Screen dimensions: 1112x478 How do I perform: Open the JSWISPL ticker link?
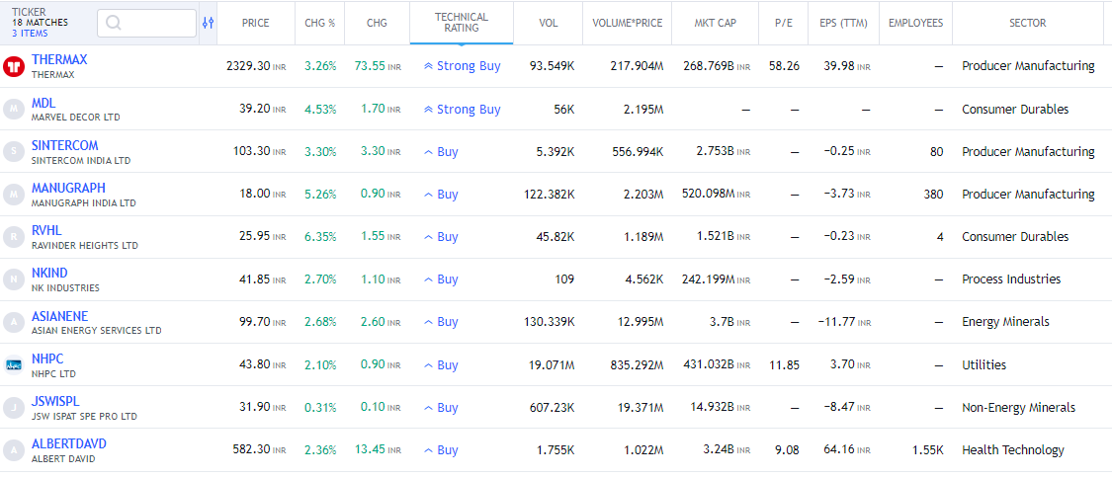point(55,402)
